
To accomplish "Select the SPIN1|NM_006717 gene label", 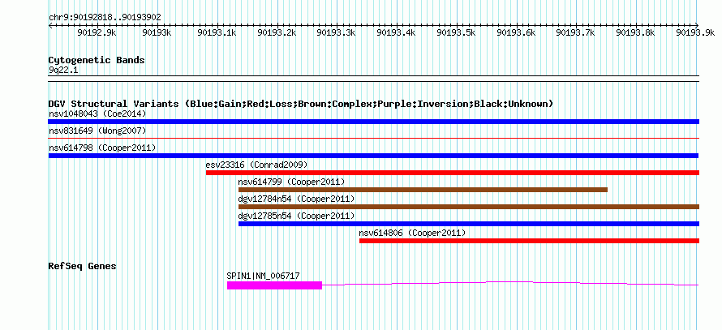I will (264, 276).
